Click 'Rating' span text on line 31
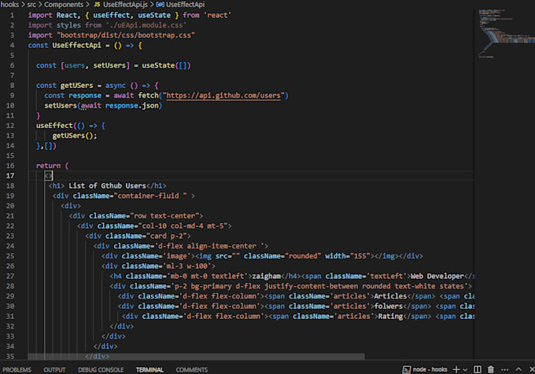The height and width of the screenshot is (374, 535). pyautogui.click(x=390, y=317)
